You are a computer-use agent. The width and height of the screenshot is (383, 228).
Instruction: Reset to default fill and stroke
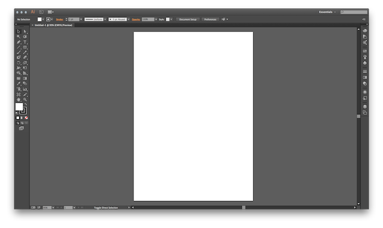click(17, 113)
